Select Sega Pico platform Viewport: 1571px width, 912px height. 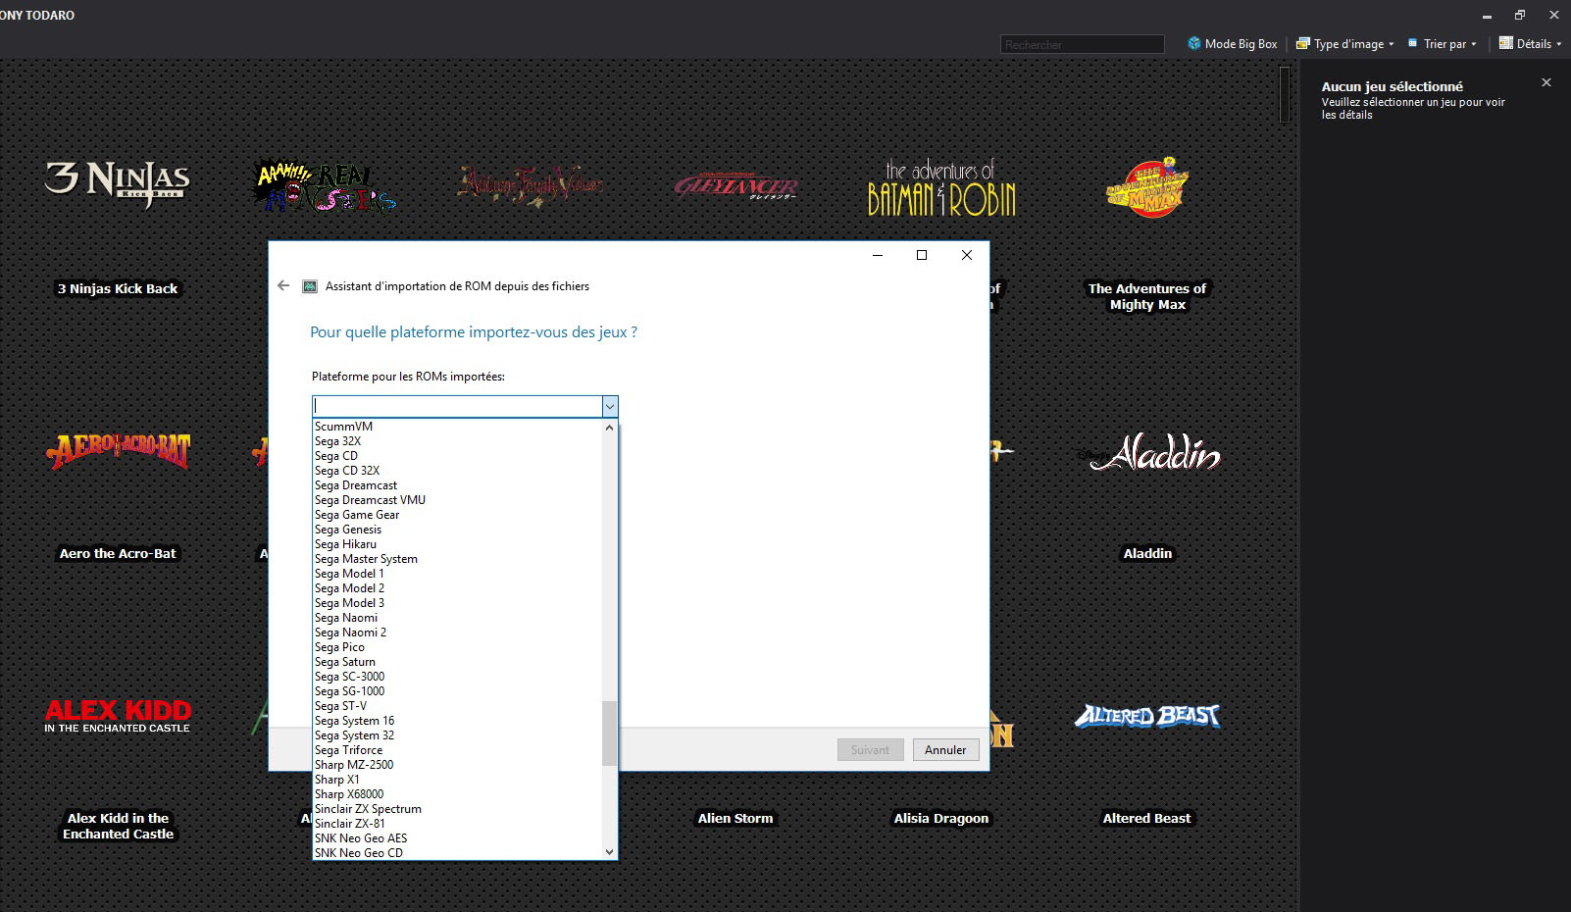457,647
